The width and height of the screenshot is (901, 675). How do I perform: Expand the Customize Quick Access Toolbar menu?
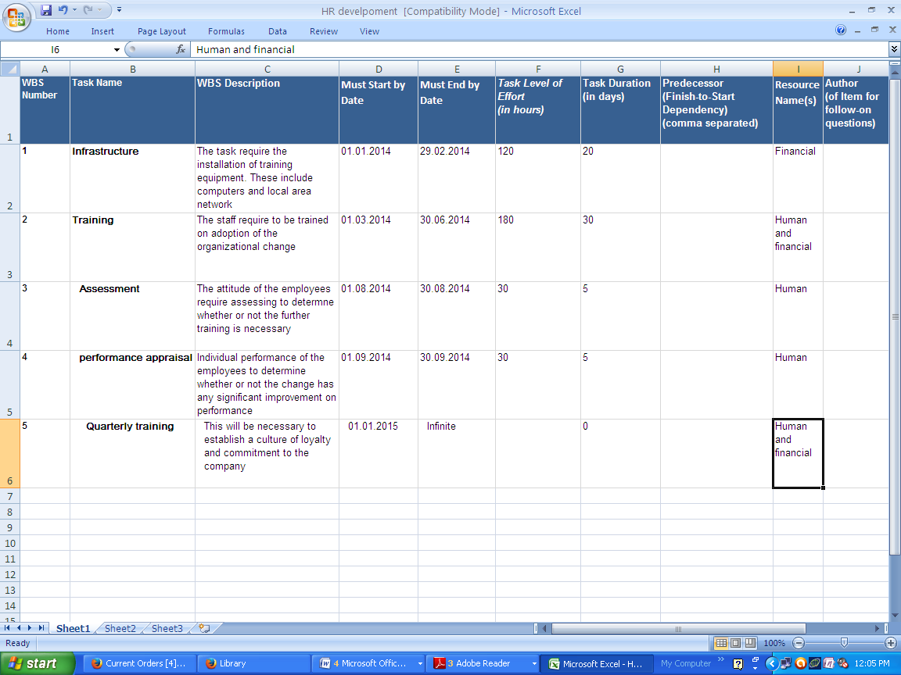coord(119,10)
